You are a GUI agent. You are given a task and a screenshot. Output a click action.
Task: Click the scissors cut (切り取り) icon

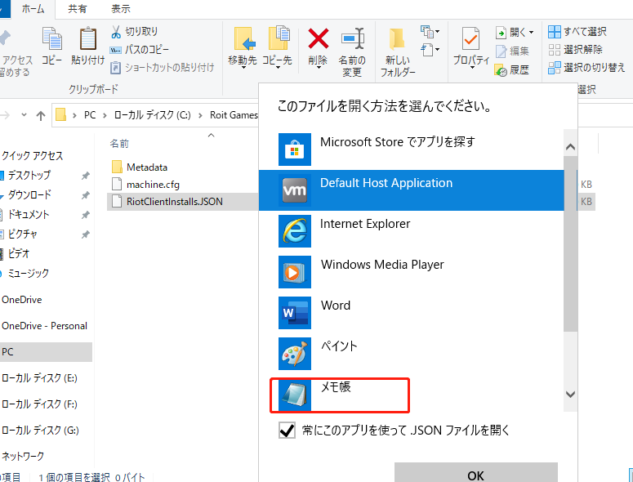pyautogui.click(x=116, y=32)
